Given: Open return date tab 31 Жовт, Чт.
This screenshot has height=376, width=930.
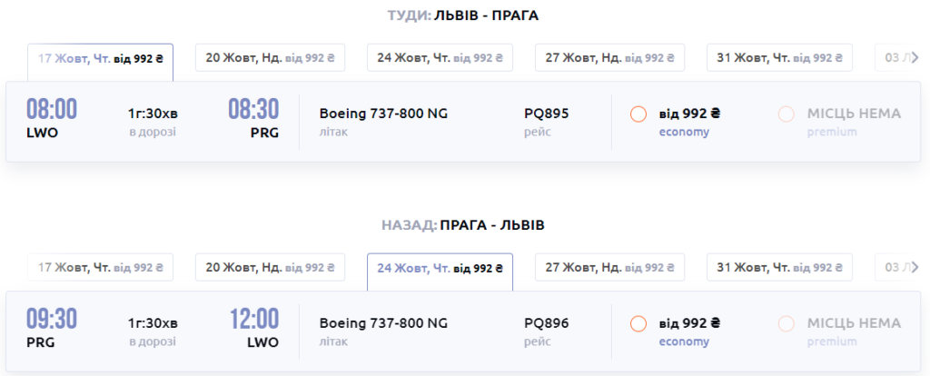Looking at the screenshot, I should point(780,268).
